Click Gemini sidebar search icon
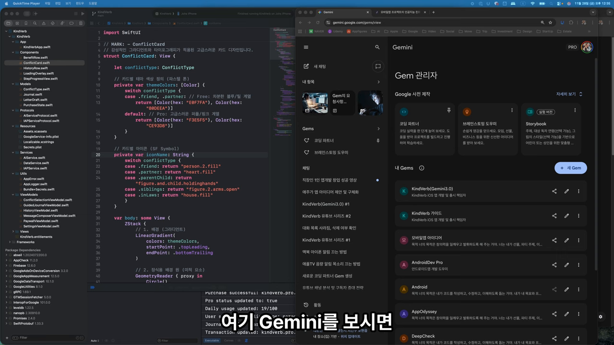The width and height of the screenshot is (614, 345). coord(378,47)
